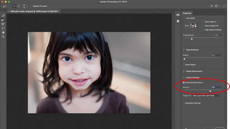Uncheck Decontaminate Colors
The image size is (230, 129).
[x=184, y=83]
